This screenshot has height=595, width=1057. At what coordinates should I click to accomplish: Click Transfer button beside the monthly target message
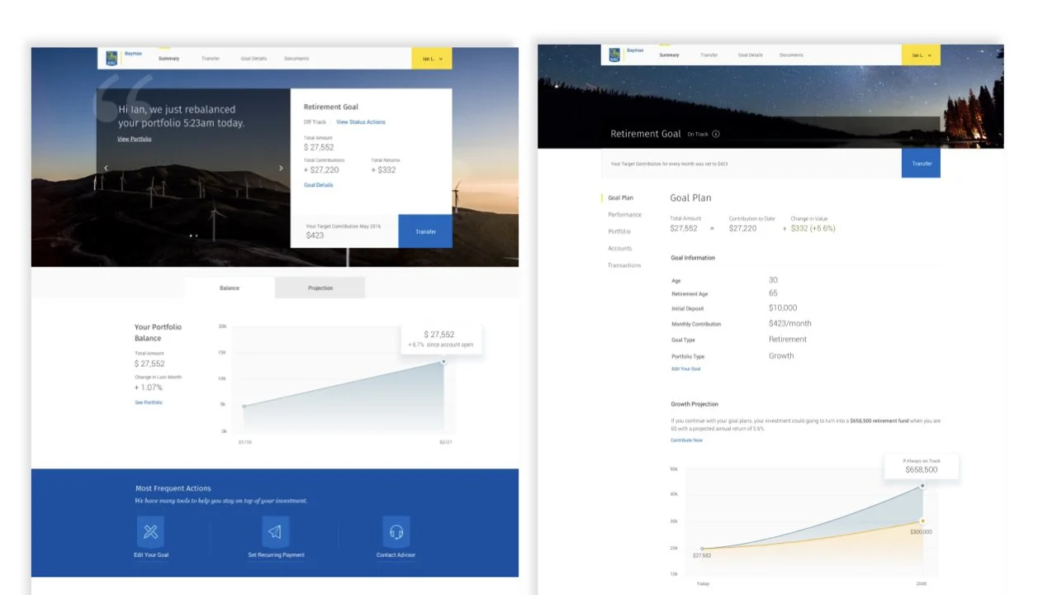922,164
